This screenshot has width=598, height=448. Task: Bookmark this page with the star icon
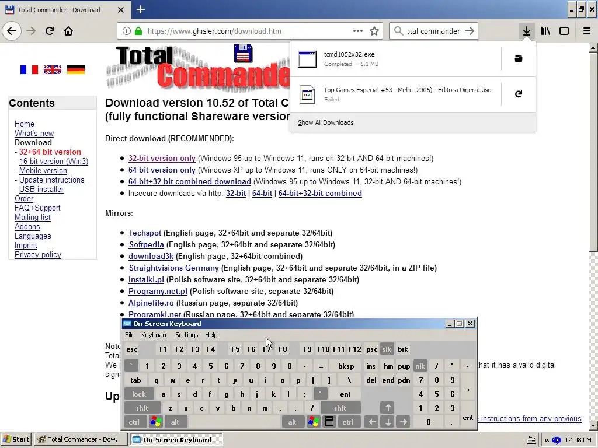(374, 31)
